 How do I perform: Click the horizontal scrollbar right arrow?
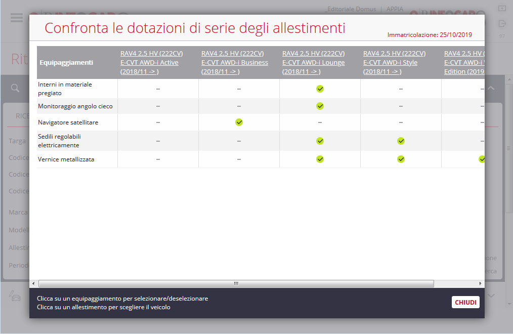[x=481, y=283]
